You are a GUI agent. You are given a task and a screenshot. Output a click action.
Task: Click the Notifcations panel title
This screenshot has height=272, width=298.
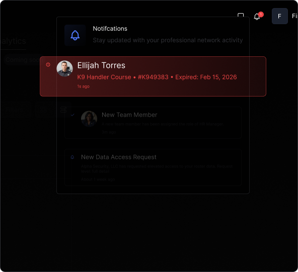coord(110,29)
